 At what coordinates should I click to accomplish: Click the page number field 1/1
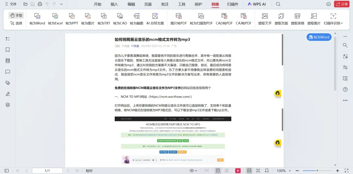point(47,171)
